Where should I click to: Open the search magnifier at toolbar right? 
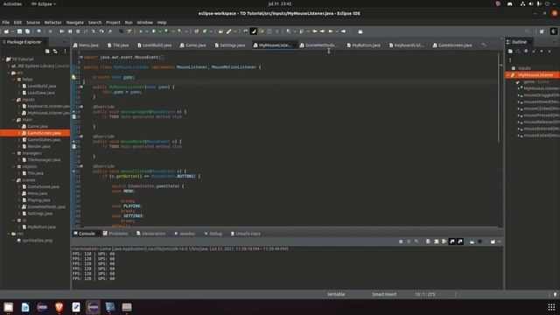(x=528, y=31)
